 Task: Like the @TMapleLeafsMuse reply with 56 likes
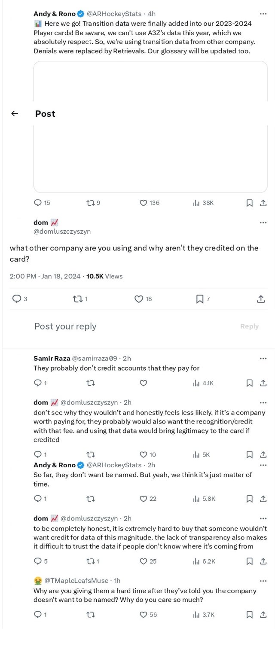pos(144,615)
